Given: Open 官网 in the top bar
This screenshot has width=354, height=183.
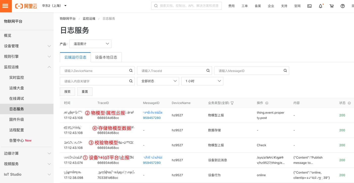Looking at the screenshot, I should click(297, 6).
